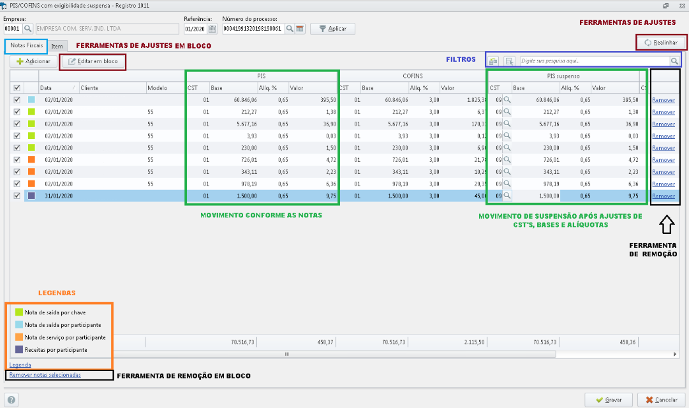
Task: Click the Remover notas selecionadas link
Action: point(45,375)
